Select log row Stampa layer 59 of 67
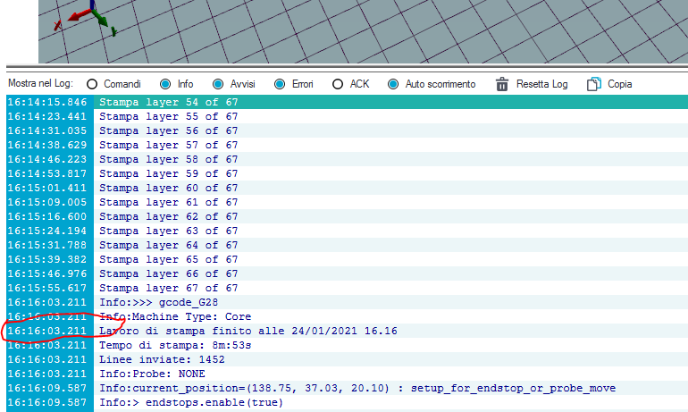The width and height of the screenshot is (688, 412). click(x=347, y=173)
